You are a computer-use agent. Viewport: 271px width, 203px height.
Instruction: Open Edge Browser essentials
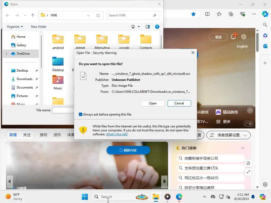242,14
